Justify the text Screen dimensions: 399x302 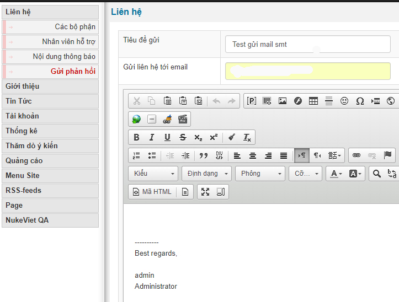pos(284,155)
